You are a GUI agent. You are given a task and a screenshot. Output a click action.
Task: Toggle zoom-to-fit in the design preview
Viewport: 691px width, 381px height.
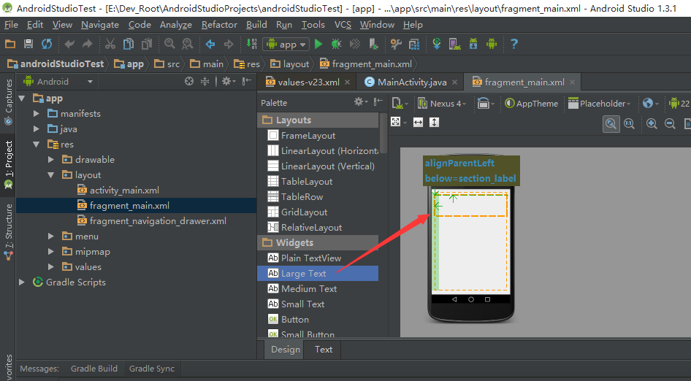tap(611, 124)
